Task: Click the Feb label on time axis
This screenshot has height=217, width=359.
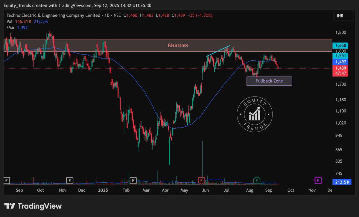Action: (126, 190)
